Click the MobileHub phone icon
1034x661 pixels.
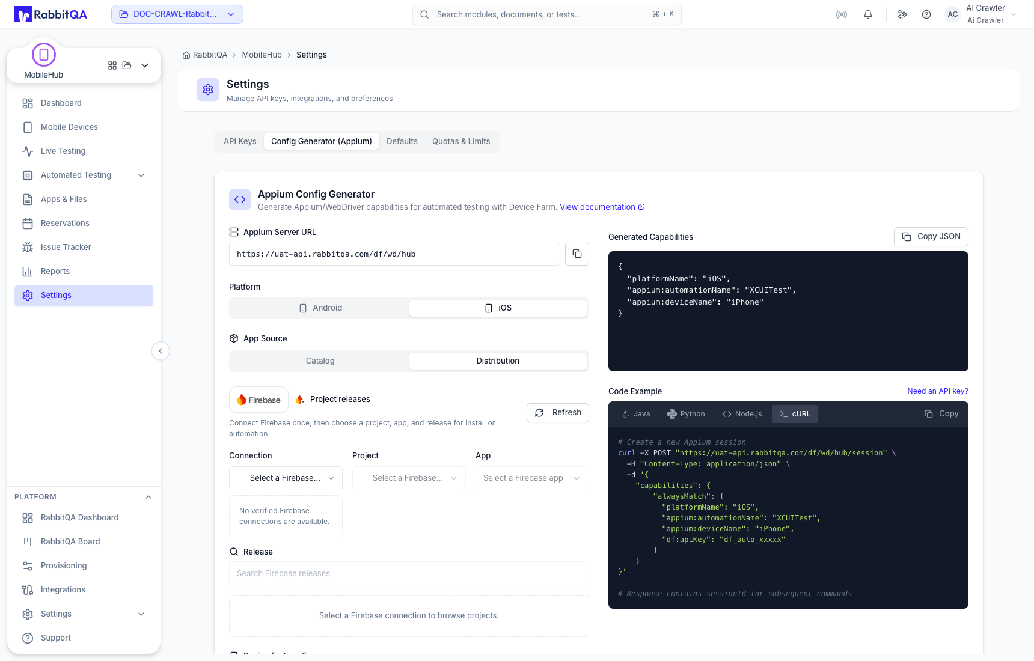click(x=44, y=55)
